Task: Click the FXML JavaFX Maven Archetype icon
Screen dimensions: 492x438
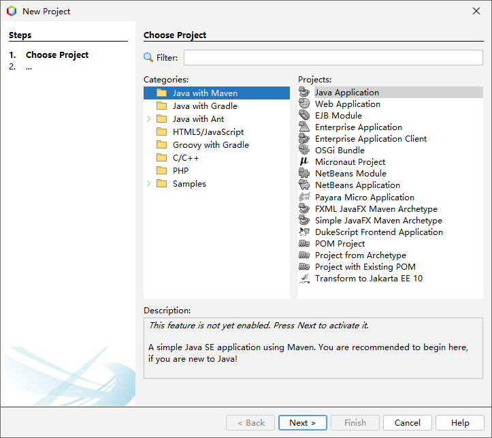Action: tap(304, 209)
